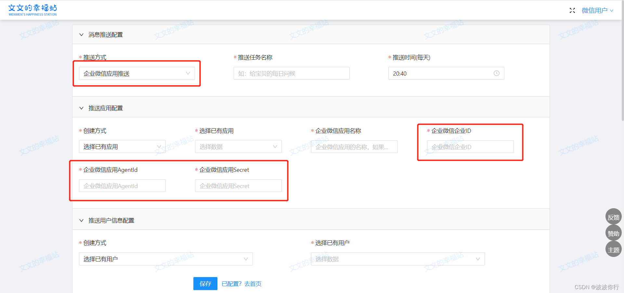Collapse the 推送应用配置 section
Viewport: 624px width, 293px height.
[81, 108]
